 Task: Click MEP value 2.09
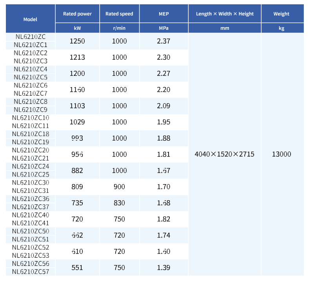[x=163, y=106]
